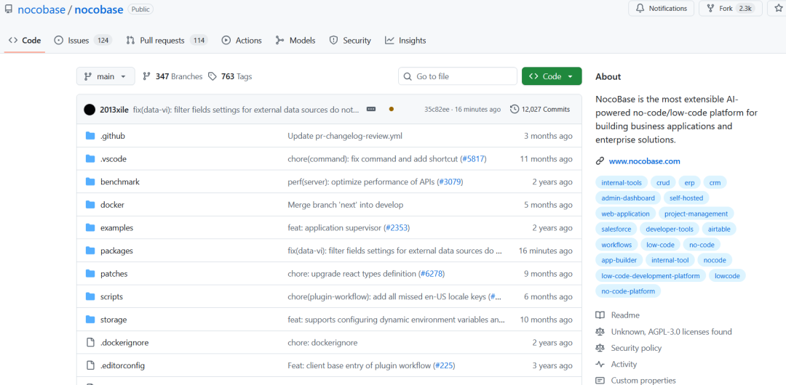
Task: Click the link icon beside www.nocobase.com
Action: pos(600,161)
